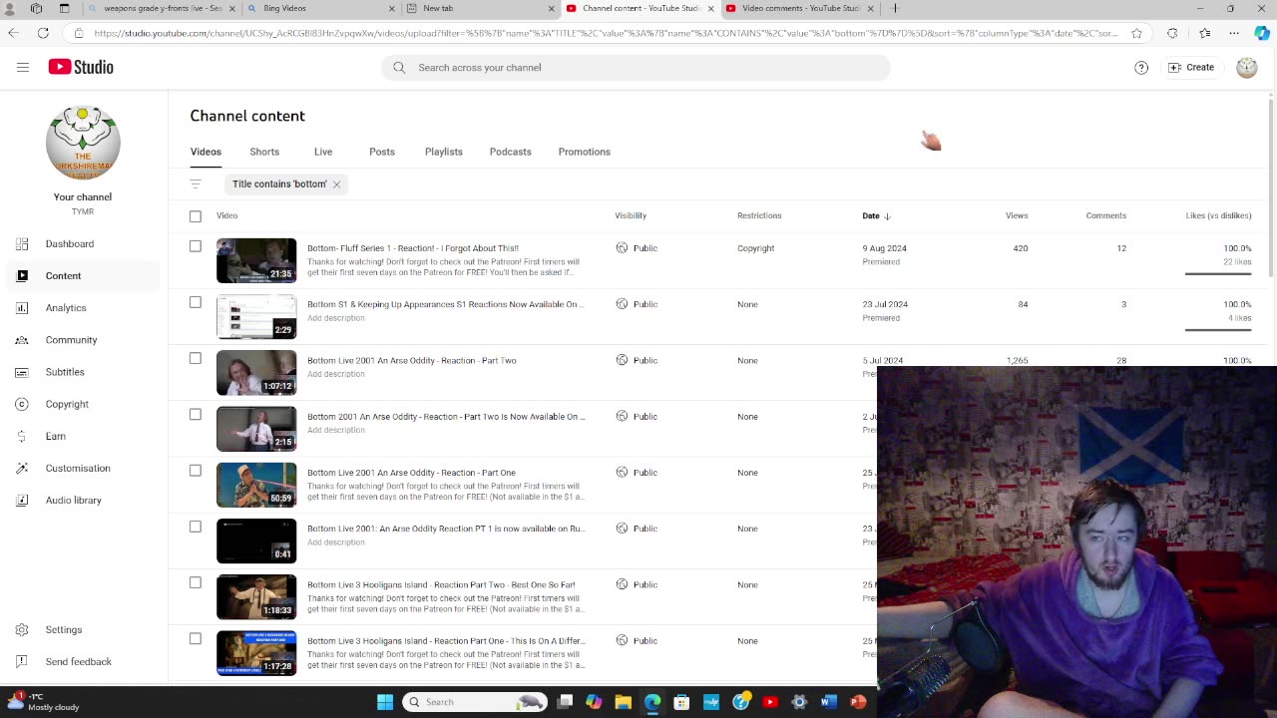Open PowerPoint from the taskbar
1277x718 pixels.
click(x=857, y=702)
